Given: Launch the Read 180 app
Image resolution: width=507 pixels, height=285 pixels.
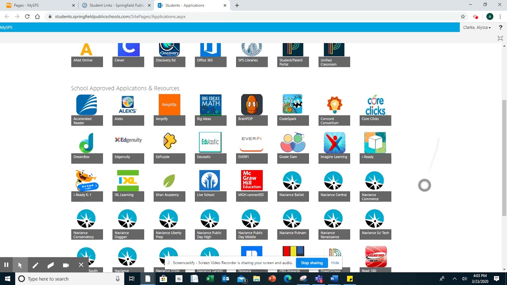Looking at the screenshot, I should click(x=375, y=259).
